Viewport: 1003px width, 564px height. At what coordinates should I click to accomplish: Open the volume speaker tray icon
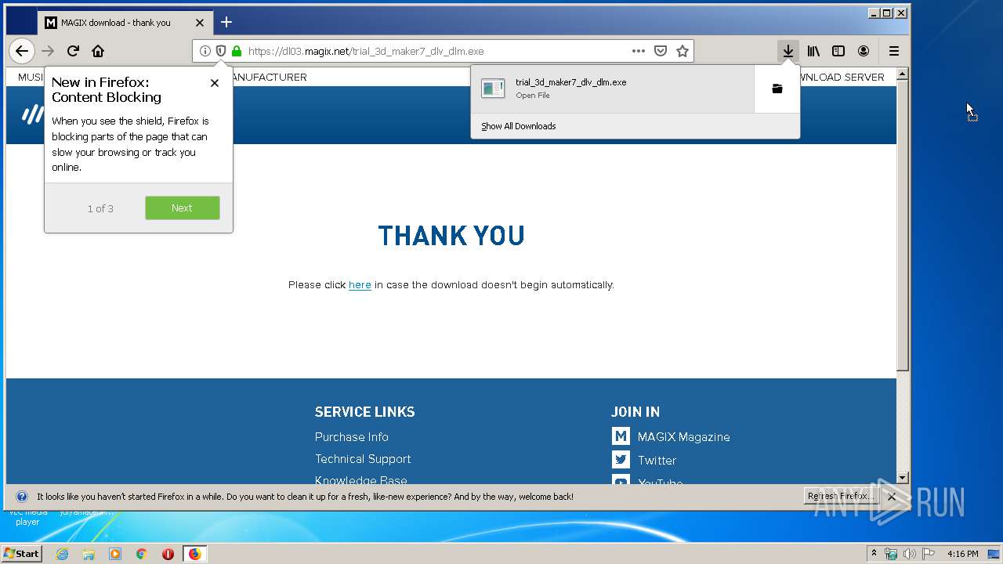point(910,554)
